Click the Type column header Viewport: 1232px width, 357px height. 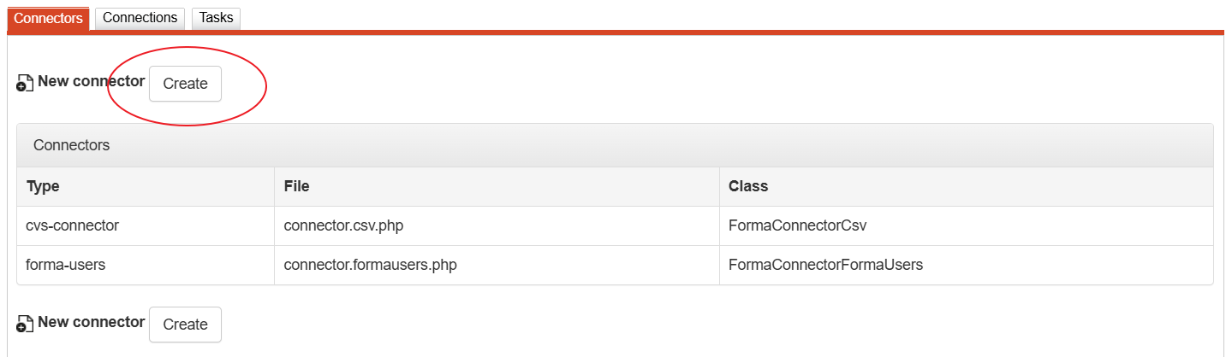43,186
